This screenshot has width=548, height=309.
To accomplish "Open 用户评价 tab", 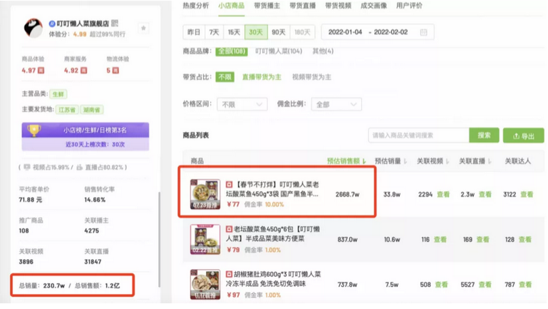I will pos(409,6).
